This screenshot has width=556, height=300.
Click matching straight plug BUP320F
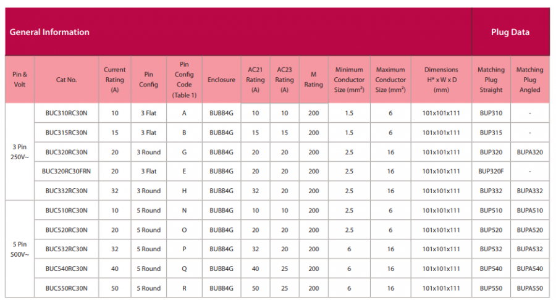(x=491, y=172)
